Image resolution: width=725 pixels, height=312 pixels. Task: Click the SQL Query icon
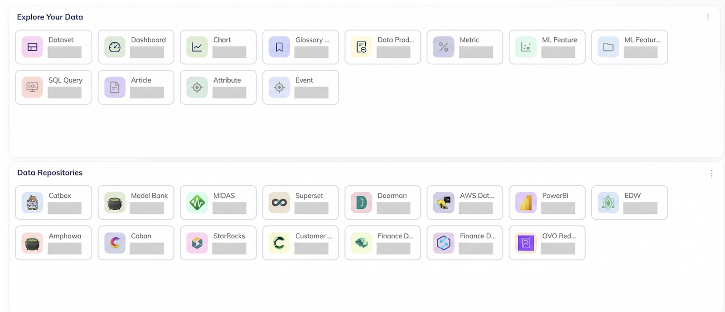(x=32, y=87)
